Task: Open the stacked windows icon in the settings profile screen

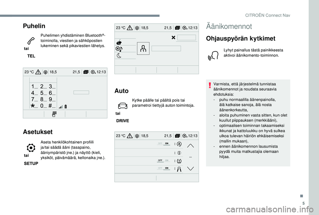Action: tap(177, 28)
